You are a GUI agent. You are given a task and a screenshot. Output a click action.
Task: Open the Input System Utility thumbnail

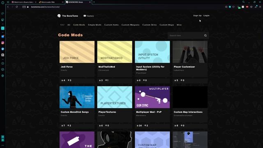(x=152, y=52)
